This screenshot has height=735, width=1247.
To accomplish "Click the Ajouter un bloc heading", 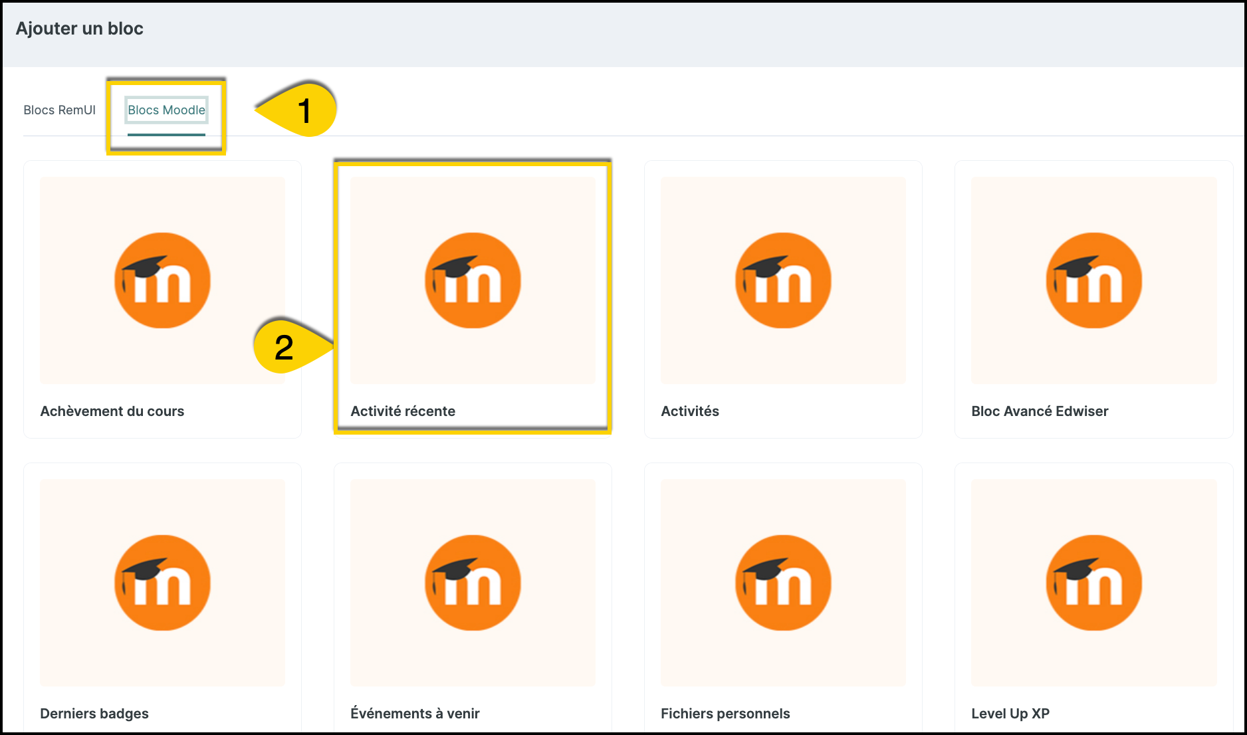I will coord(80,29).
